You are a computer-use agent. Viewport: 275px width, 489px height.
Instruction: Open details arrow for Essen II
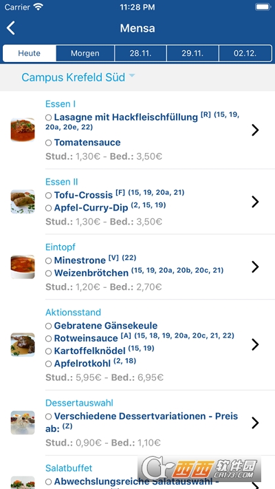[x=255, y=202]
